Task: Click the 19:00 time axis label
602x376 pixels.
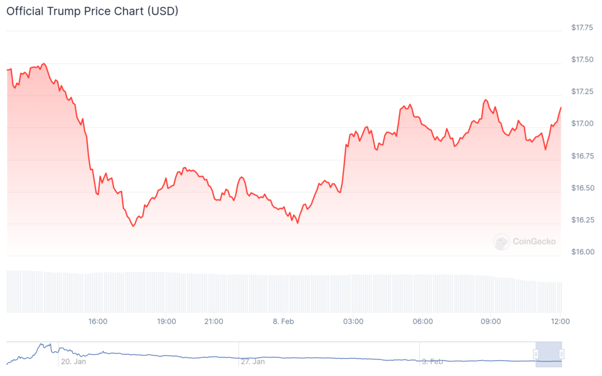Action: click(x=167, y=321)
